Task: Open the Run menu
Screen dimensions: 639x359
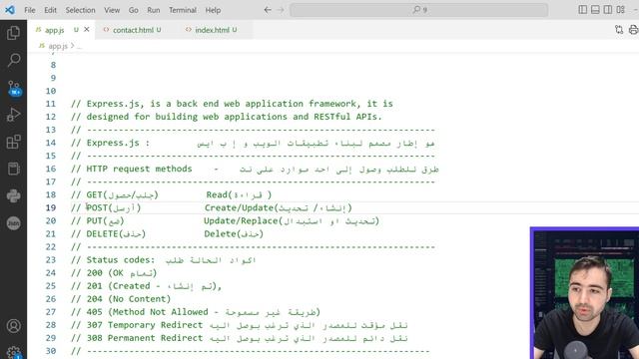Action: click(153, 10)
